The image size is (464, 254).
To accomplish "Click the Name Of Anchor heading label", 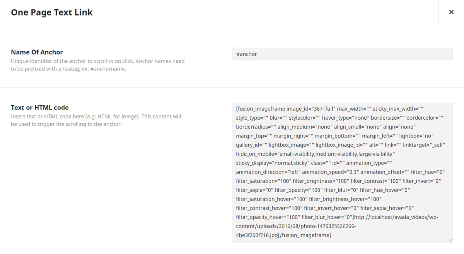I will pyautogui.click(x=37, y=52).
